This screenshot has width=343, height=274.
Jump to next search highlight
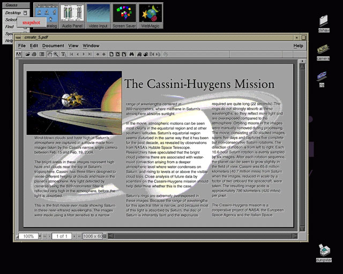[x=158, y=54]
